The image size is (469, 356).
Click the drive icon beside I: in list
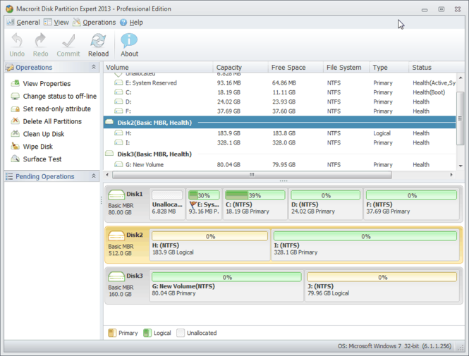[x=118, y=142]
